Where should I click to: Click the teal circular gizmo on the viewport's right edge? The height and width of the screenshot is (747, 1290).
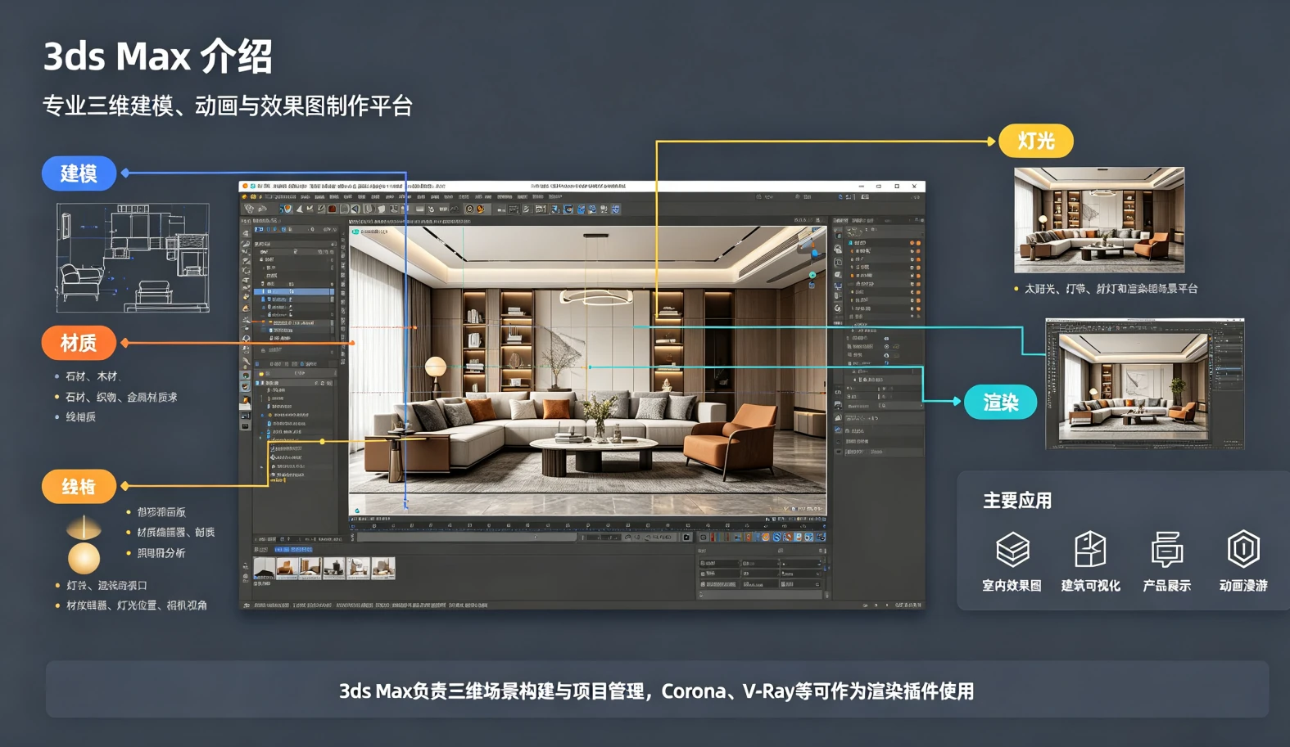click(x=812, y=275)
